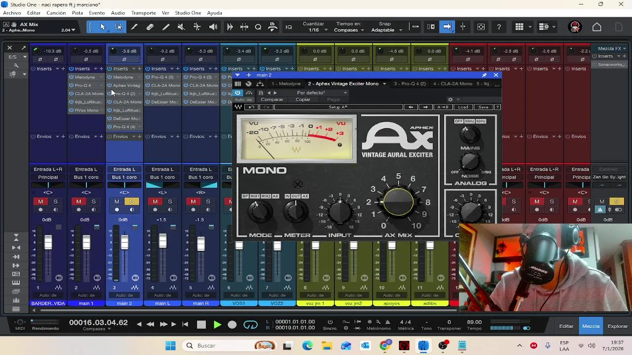Open the Transporte menu
632x355 pixels.
click(143, 13)
